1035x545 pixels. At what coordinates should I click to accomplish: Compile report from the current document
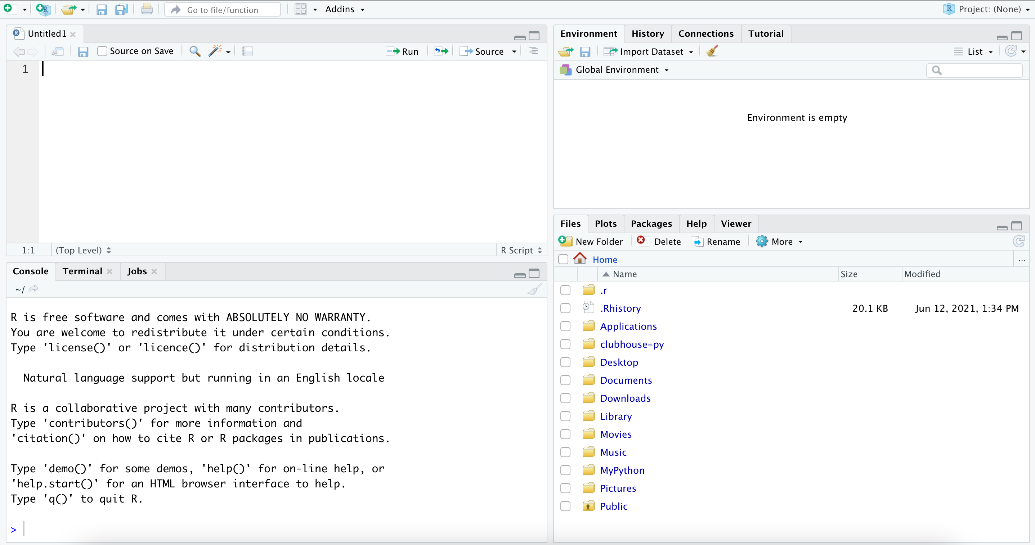pyautogui.click(x=247, y=51)
